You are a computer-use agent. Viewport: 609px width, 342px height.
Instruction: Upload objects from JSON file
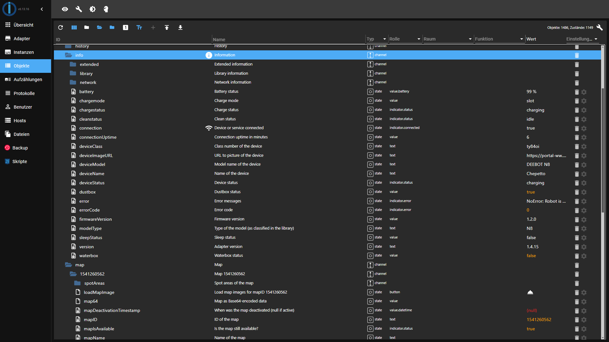pyautogui.click(x=167, y=28)
